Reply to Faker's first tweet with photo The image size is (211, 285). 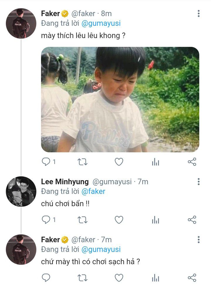[x=46, y=162]
